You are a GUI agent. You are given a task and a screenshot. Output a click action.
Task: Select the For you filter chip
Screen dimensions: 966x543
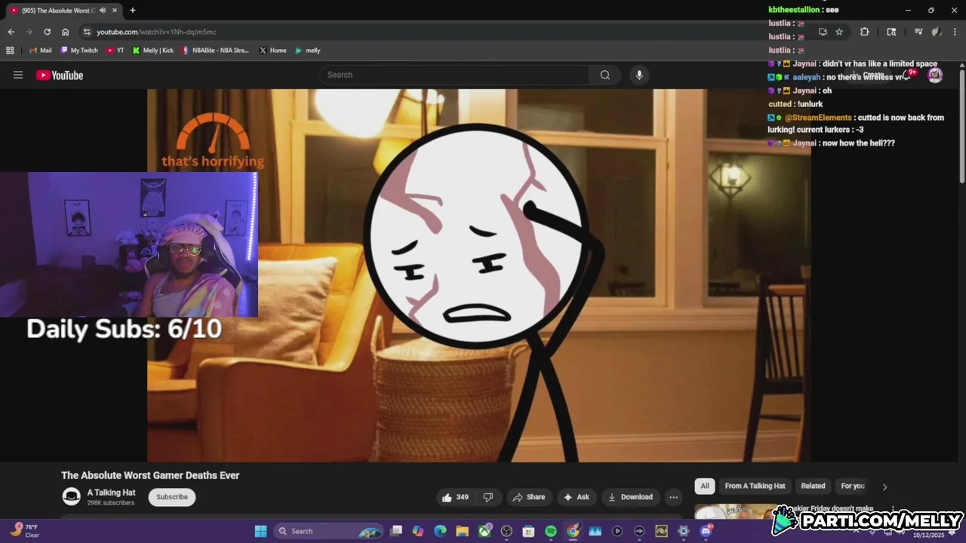(x=853, y=486)
